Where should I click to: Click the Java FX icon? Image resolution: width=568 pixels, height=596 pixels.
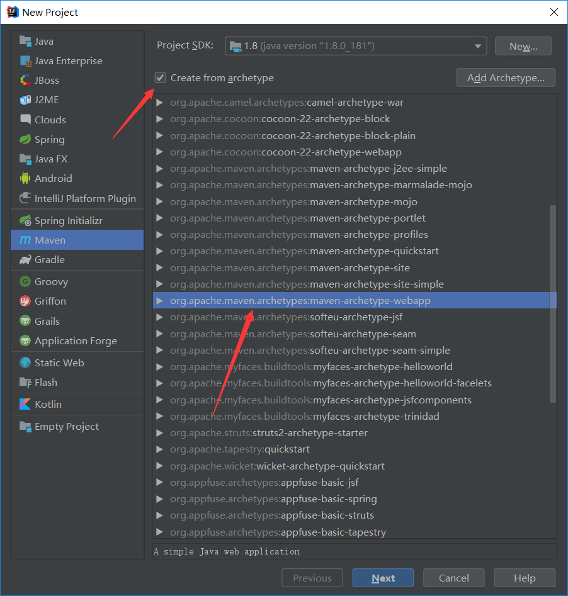point(25,159)
